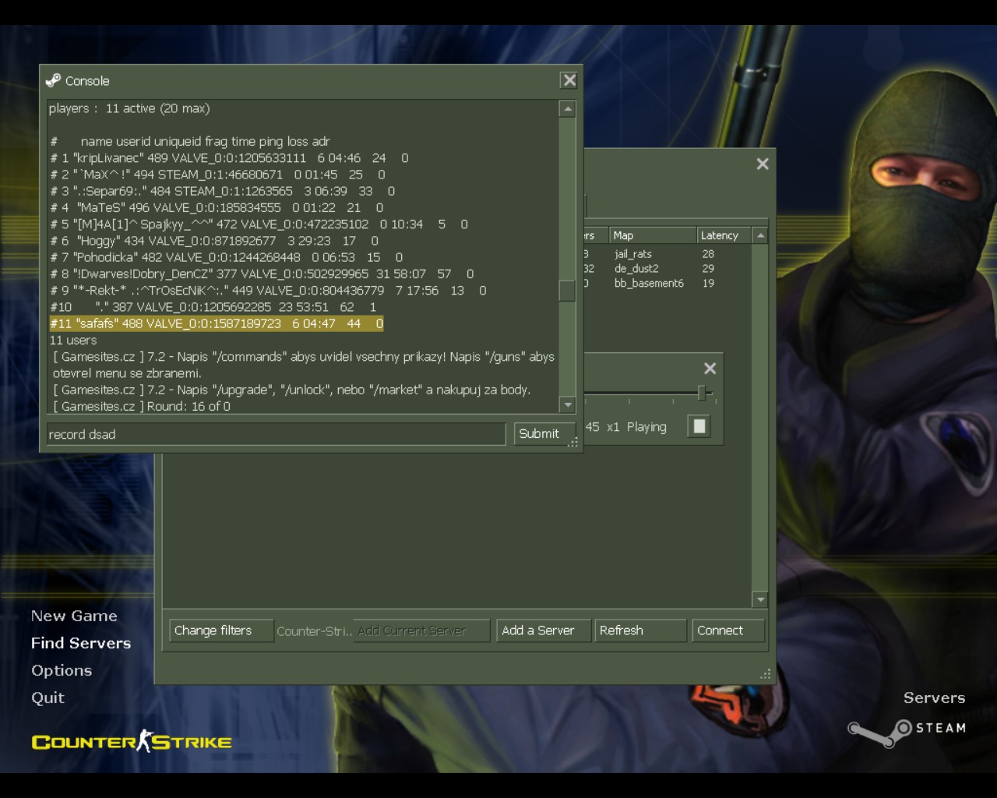The height and width of the screenshot is (798, 997).
Task: Open New Game from main menu
Action: pos(74,616)
